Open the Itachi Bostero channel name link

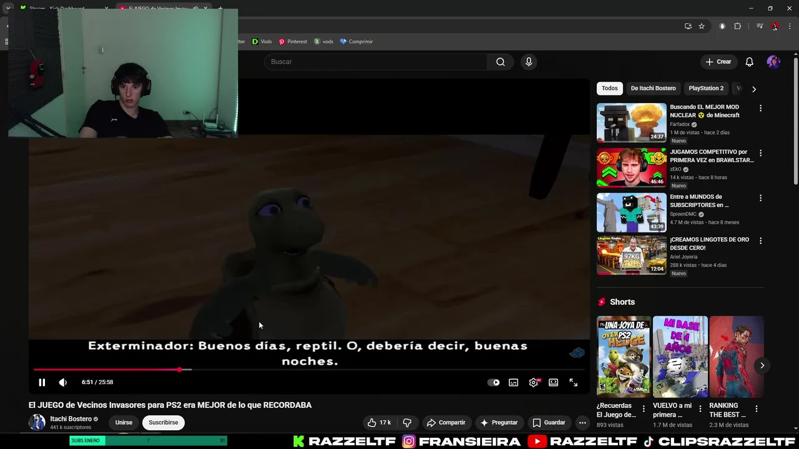[71, 419]
